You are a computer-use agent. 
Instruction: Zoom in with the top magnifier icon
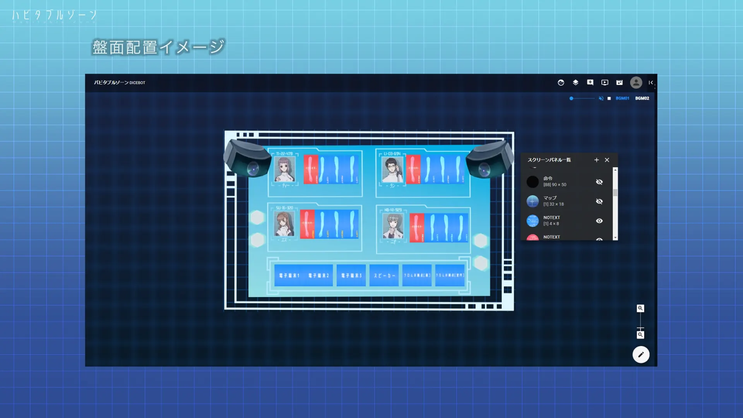(640, 308)
